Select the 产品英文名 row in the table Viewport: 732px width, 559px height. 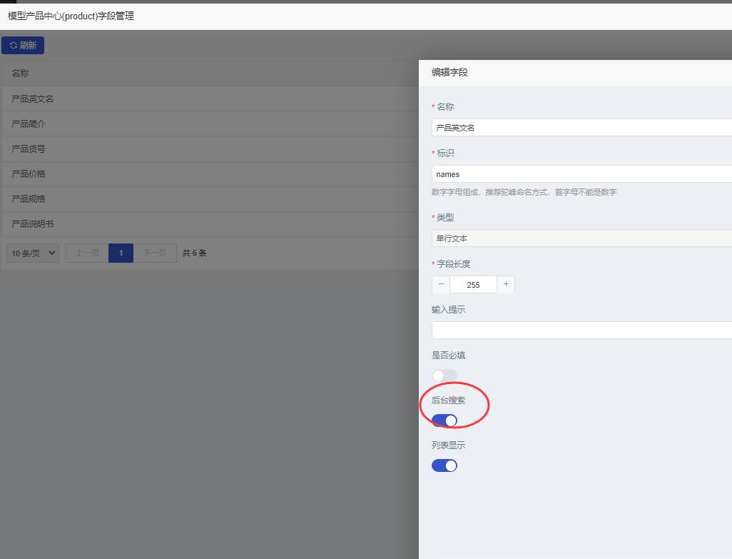click(x=210, y=99)
